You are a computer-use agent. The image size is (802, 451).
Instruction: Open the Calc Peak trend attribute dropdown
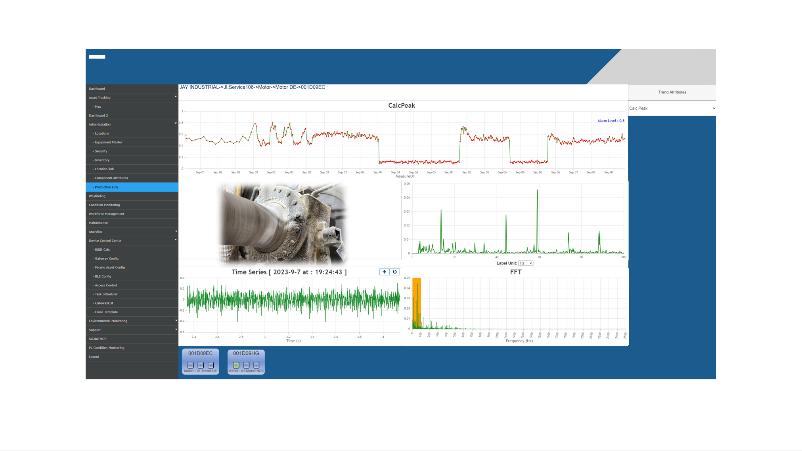(672, 108)
